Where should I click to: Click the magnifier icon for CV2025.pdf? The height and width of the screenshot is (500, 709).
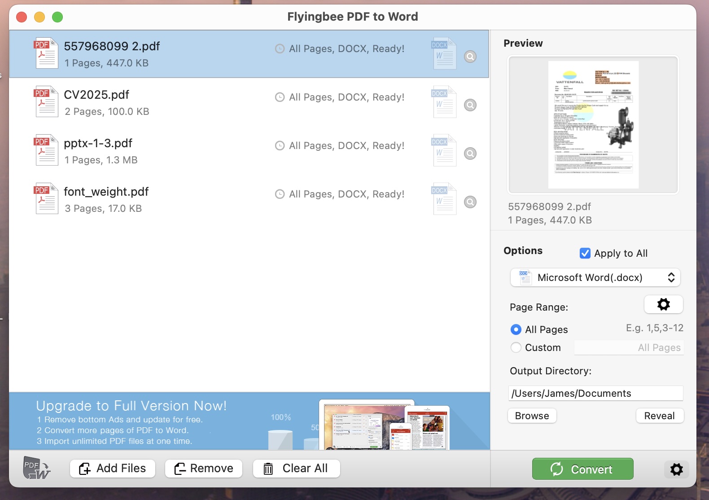(470, 105)
